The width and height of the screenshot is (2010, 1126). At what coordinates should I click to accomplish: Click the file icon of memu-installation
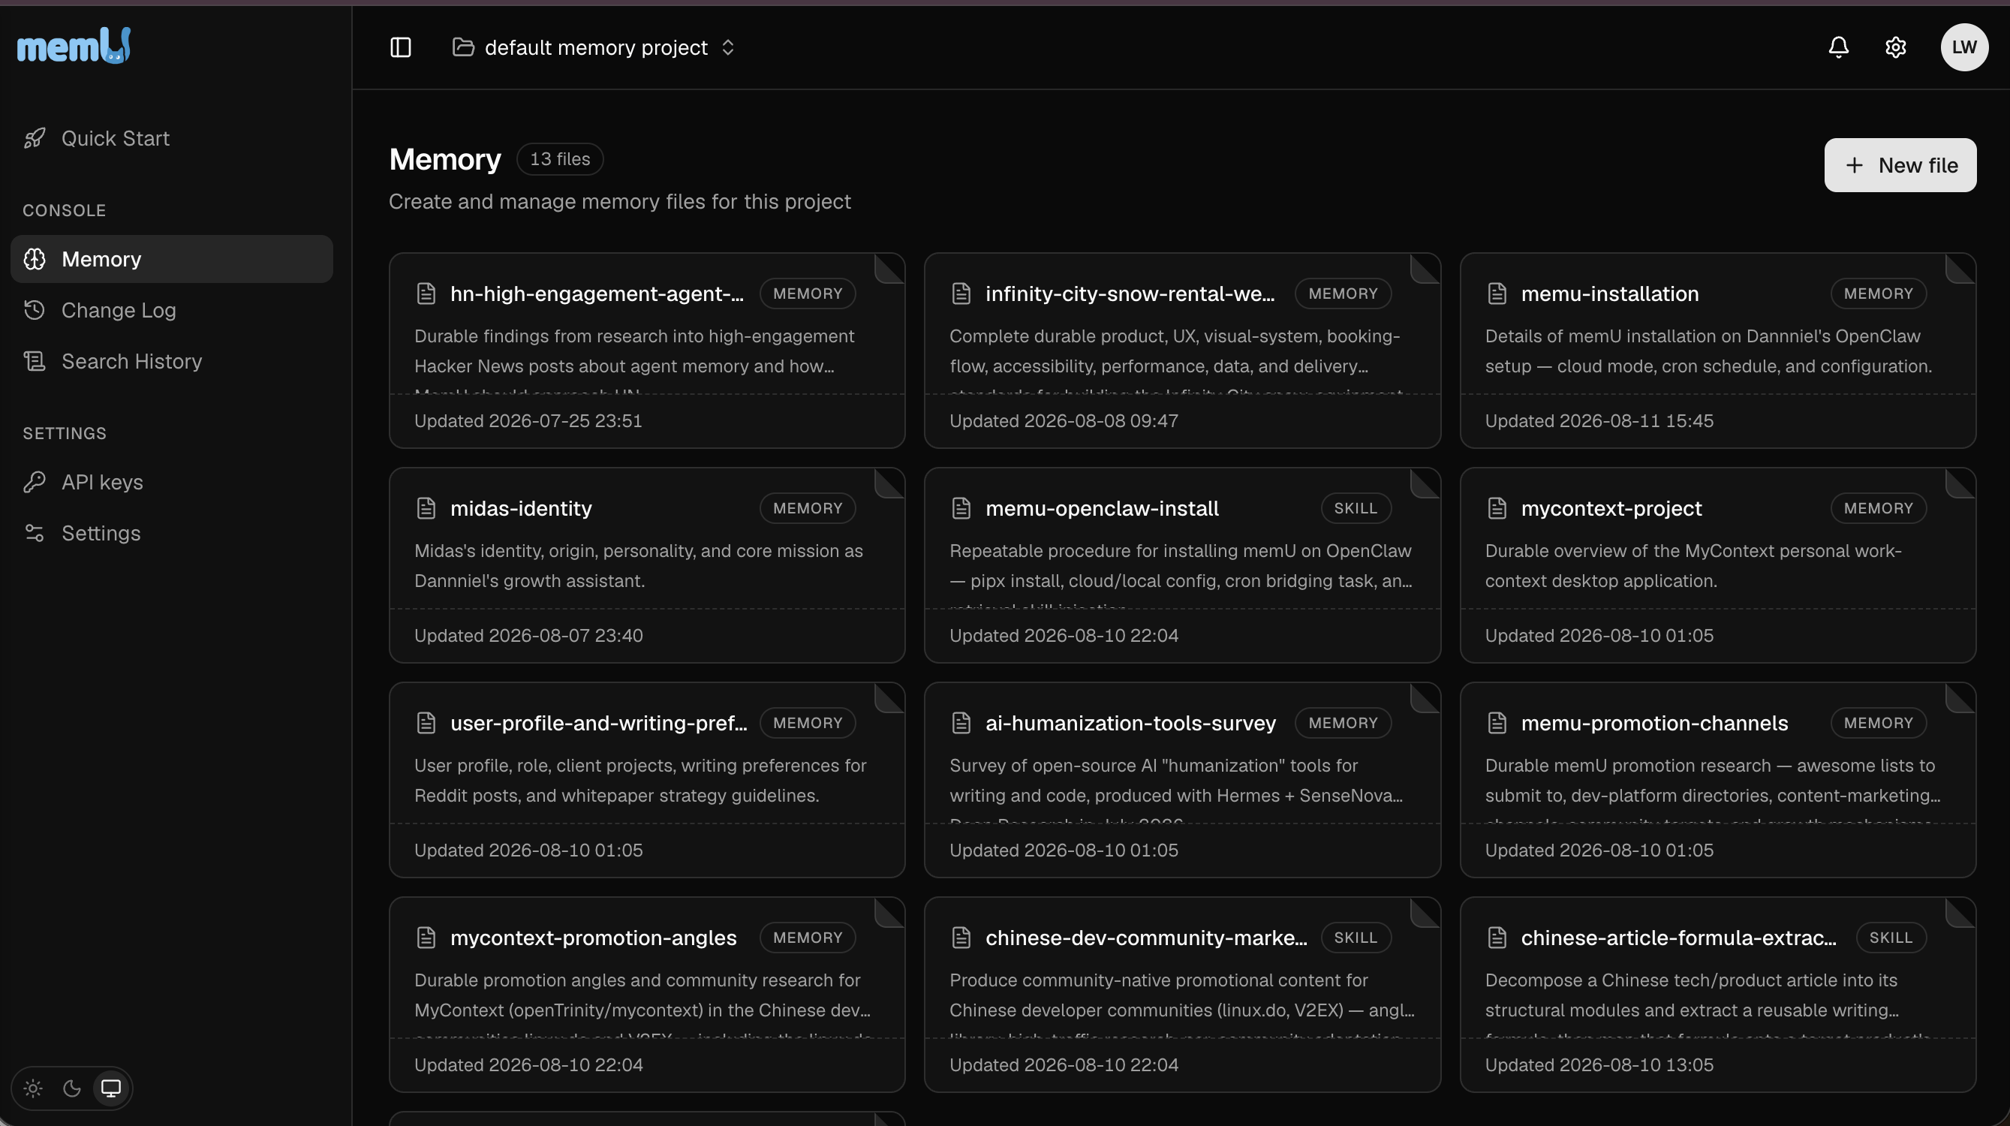click(1497, 294)
